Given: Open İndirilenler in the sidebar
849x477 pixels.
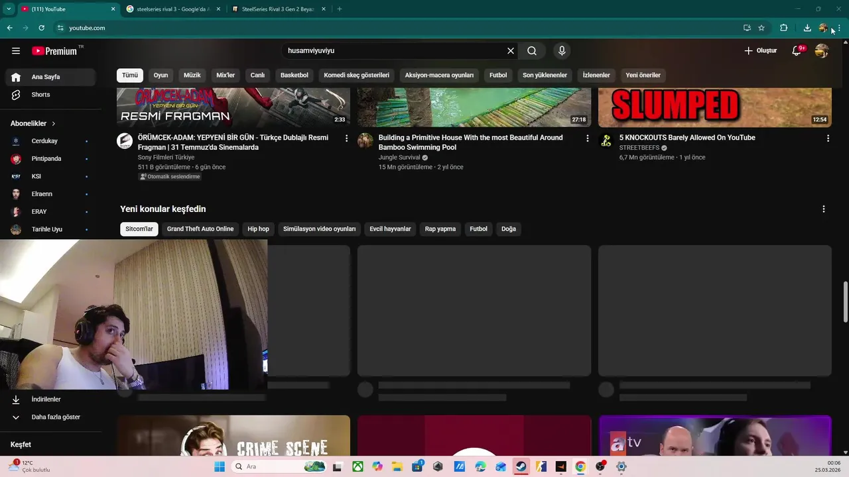Looking at the screenshot, I should click(49, 399).
